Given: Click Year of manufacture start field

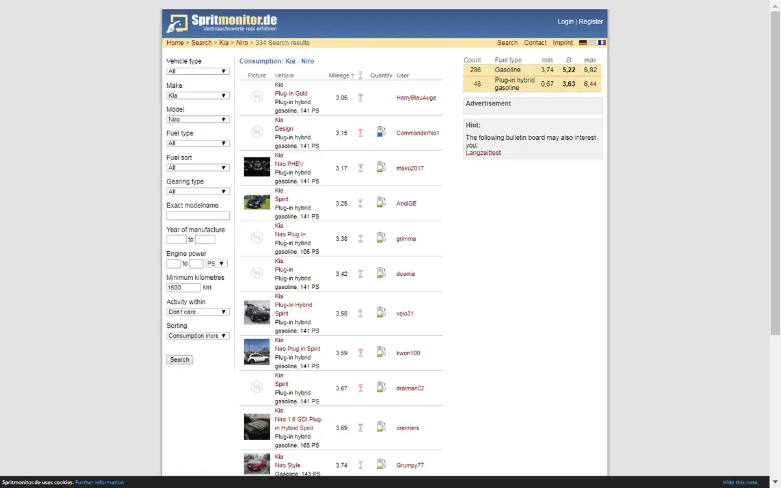Looking at the screenshot, I should pos(176,239).
